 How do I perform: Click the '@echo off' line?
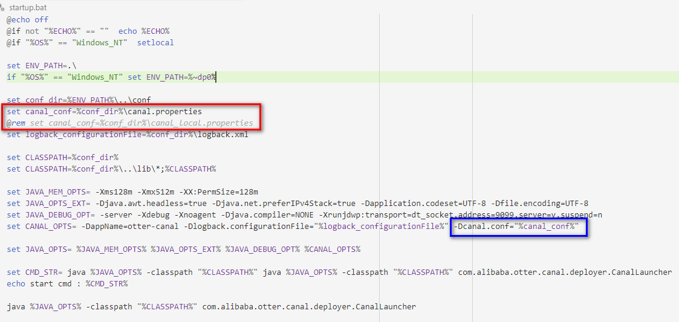coord(28,20)
